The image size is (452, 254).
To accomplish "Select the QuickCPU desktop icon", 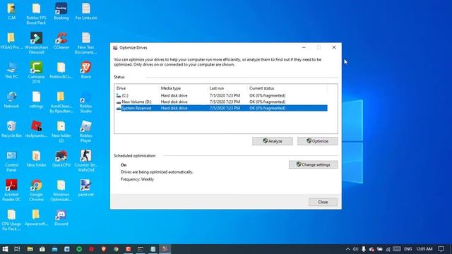I will click(61, 159).
